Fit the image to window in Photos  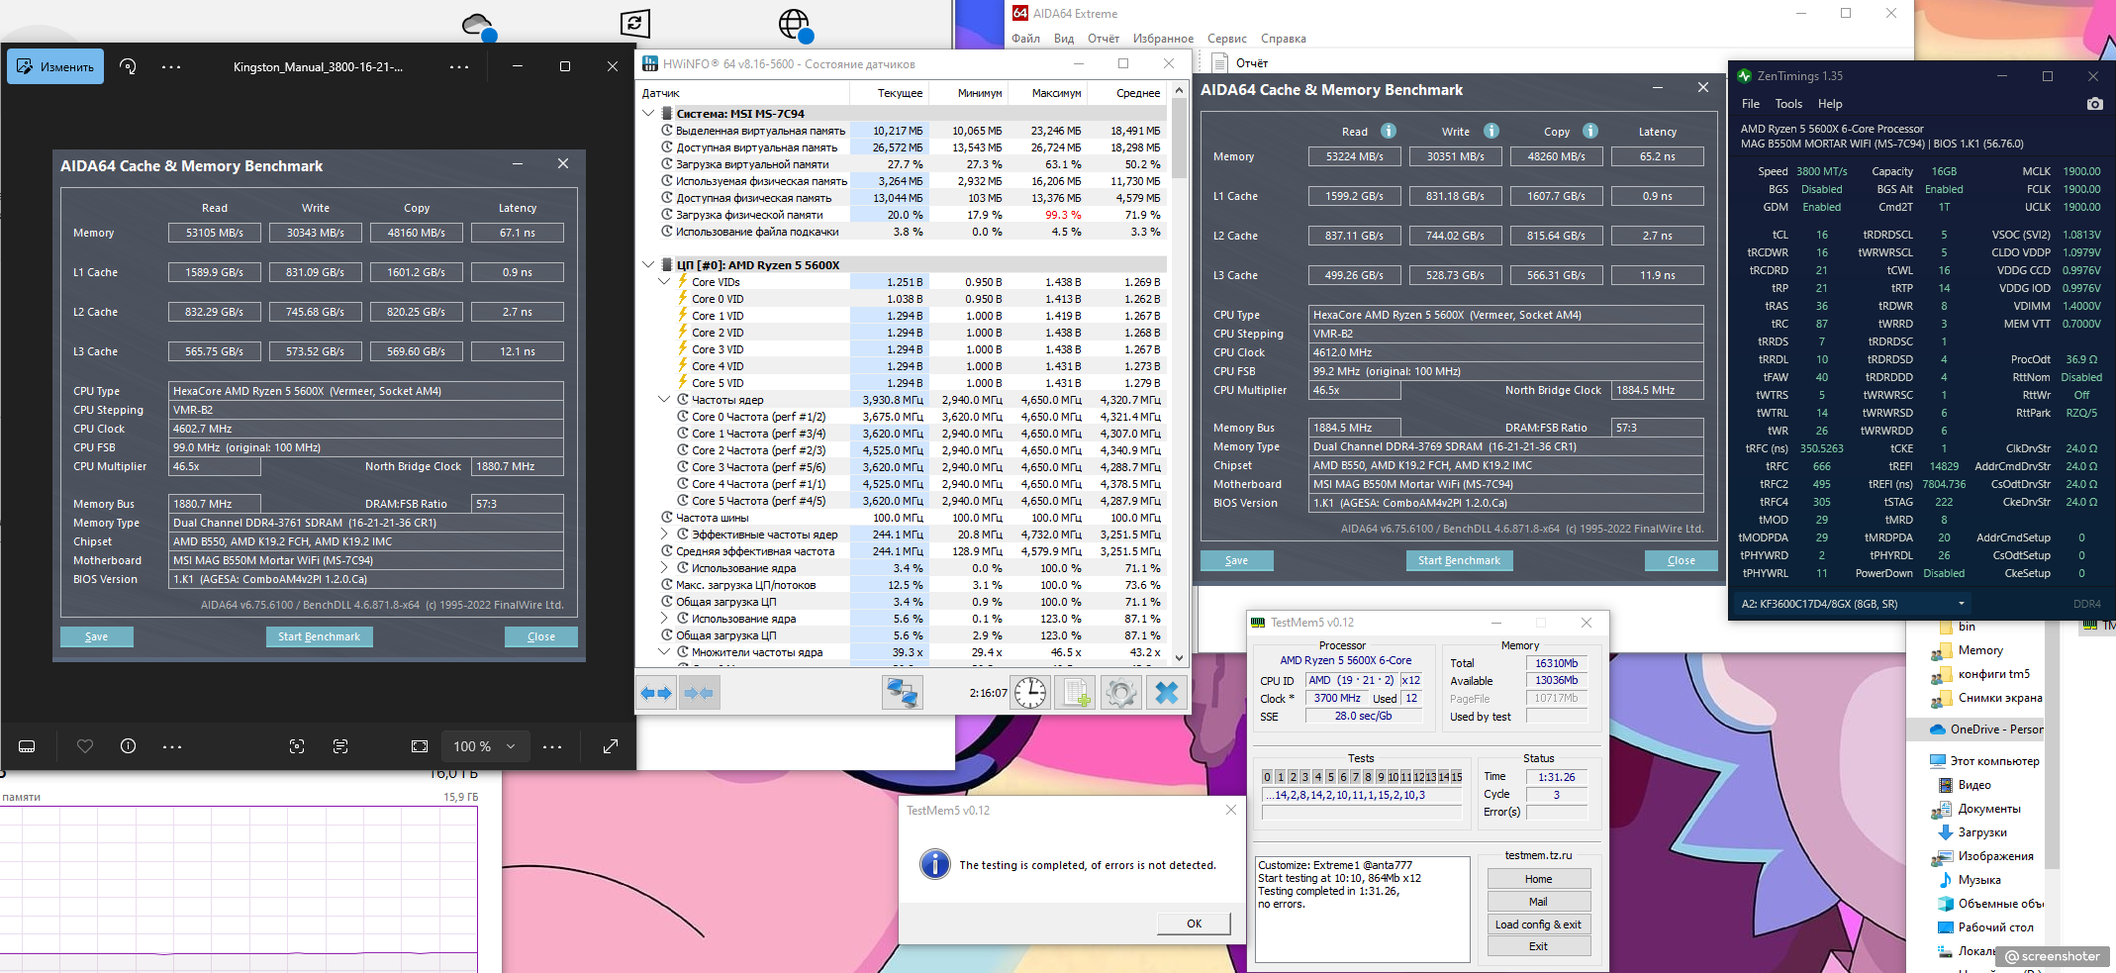coord(420,746)
